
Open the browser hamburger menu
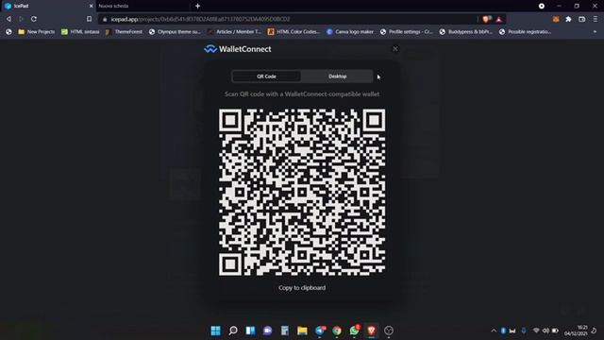596,19
